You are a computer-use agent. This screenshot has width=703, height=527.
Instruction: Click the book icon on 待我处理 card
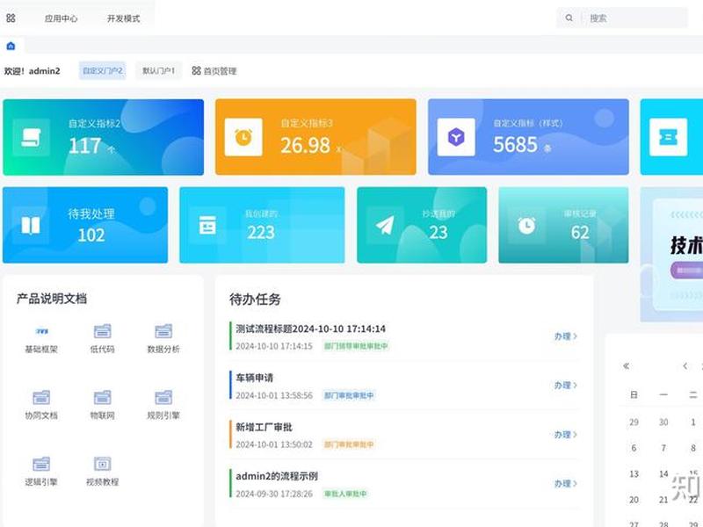click(31, 226)
